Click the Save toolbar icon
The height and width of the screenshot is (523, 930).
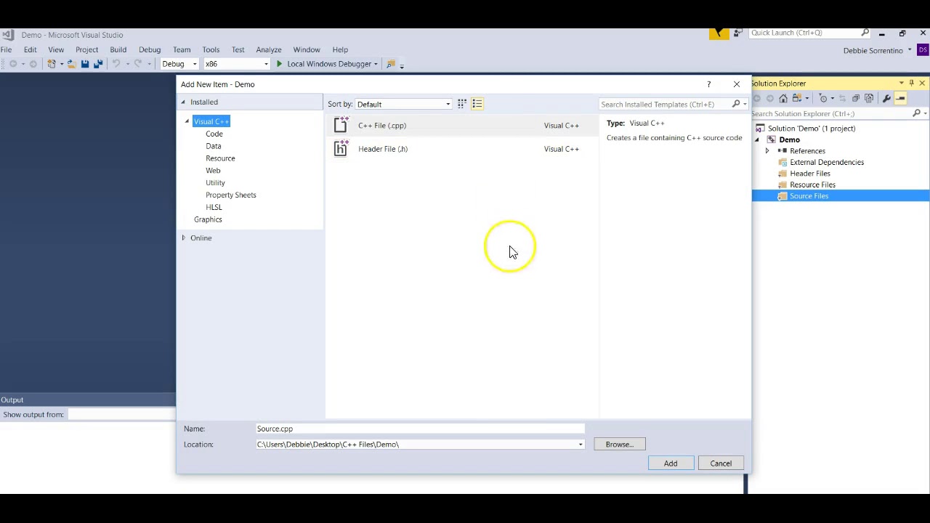pos(85,64)
